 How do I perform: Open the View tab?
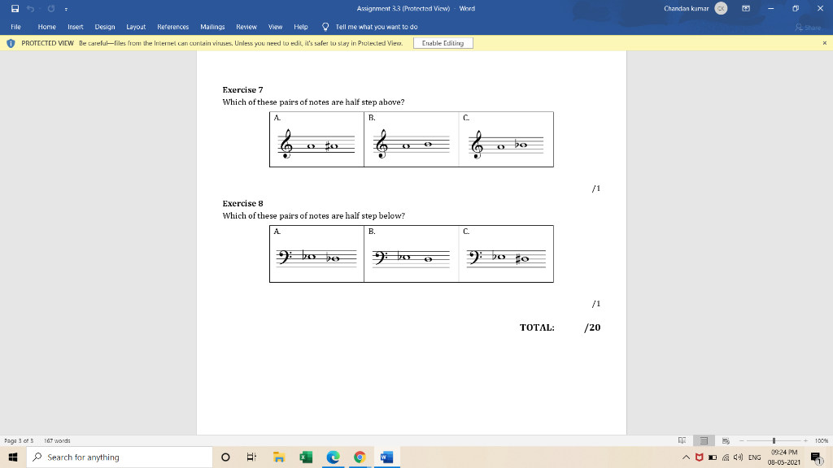[x=275, y=27]
